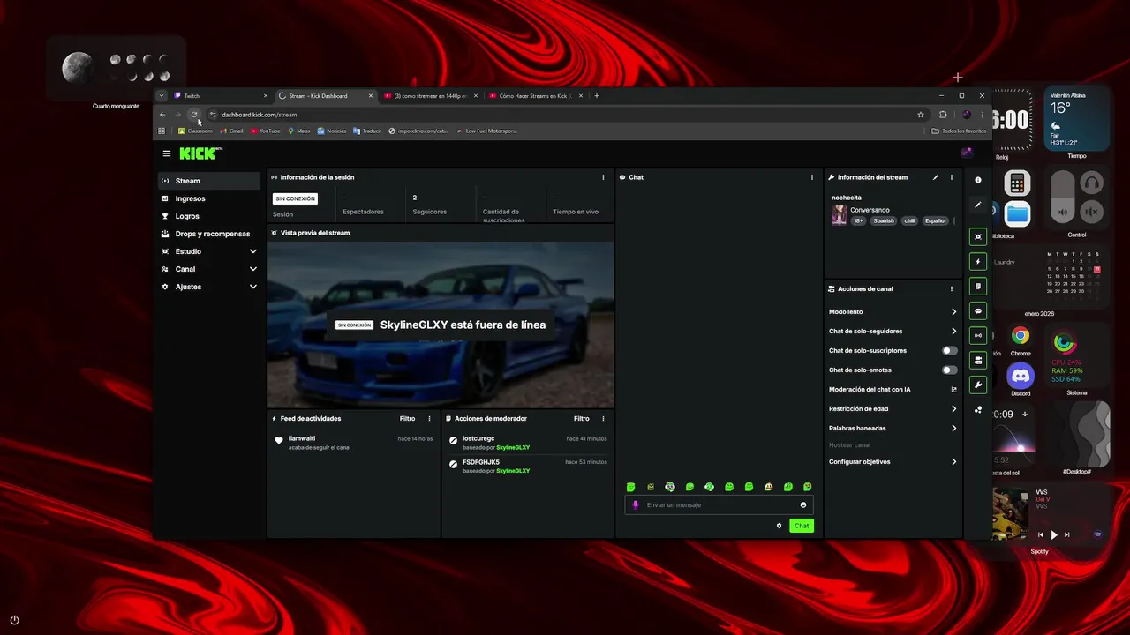The height and width of the screenshot is (635, 1130).
Task: Play Spotify widget track on desktop
Action: click(1053, 534)
